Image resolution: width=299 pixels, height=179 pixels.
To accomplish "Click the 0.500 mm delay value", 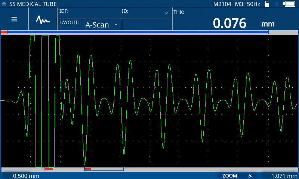I will coord(26,176).
